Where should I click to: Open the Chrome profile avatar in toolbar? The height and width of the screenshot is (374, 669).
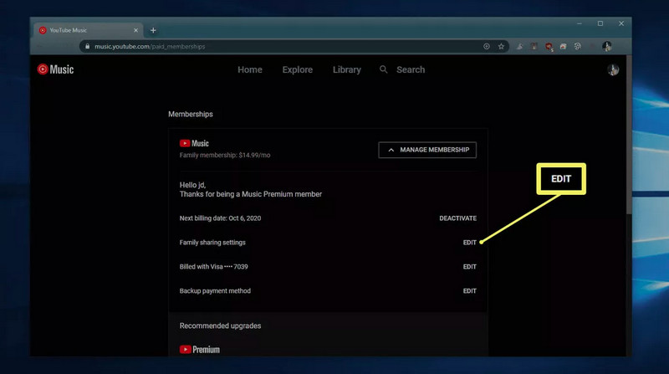[607, 46]
